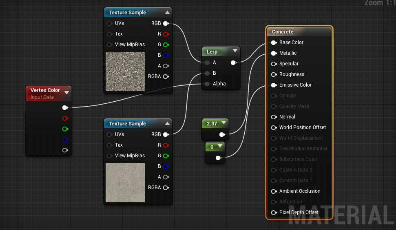Click the Emissive Color input pin on Concrete
The width and height of the screenshot is (396, 230).
pyautogui.click(x=274, y=85)
